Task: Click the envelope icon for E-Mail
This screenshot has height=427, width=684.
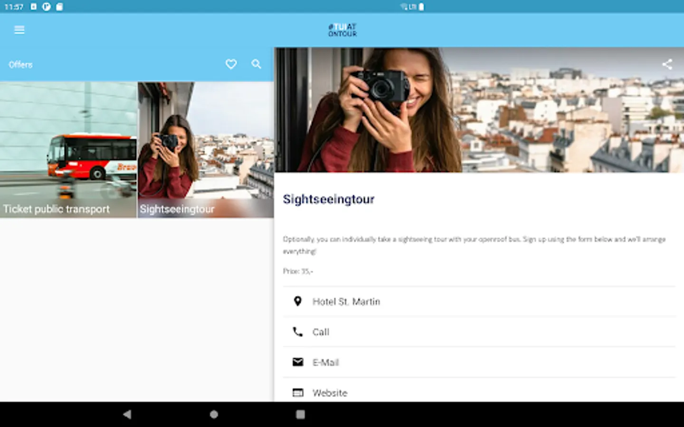Action: pos(297,362)
